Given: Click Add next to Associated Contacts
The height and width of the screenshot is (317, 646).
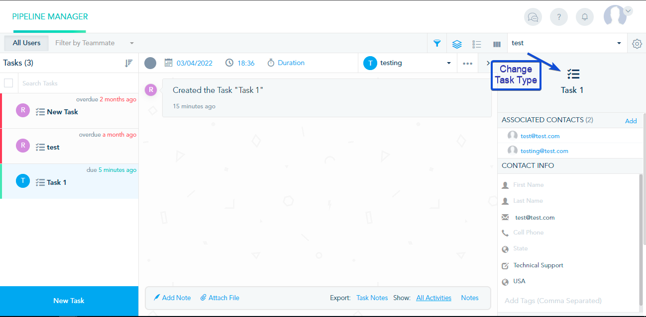Looking at the screenshot, I should 631,121.
